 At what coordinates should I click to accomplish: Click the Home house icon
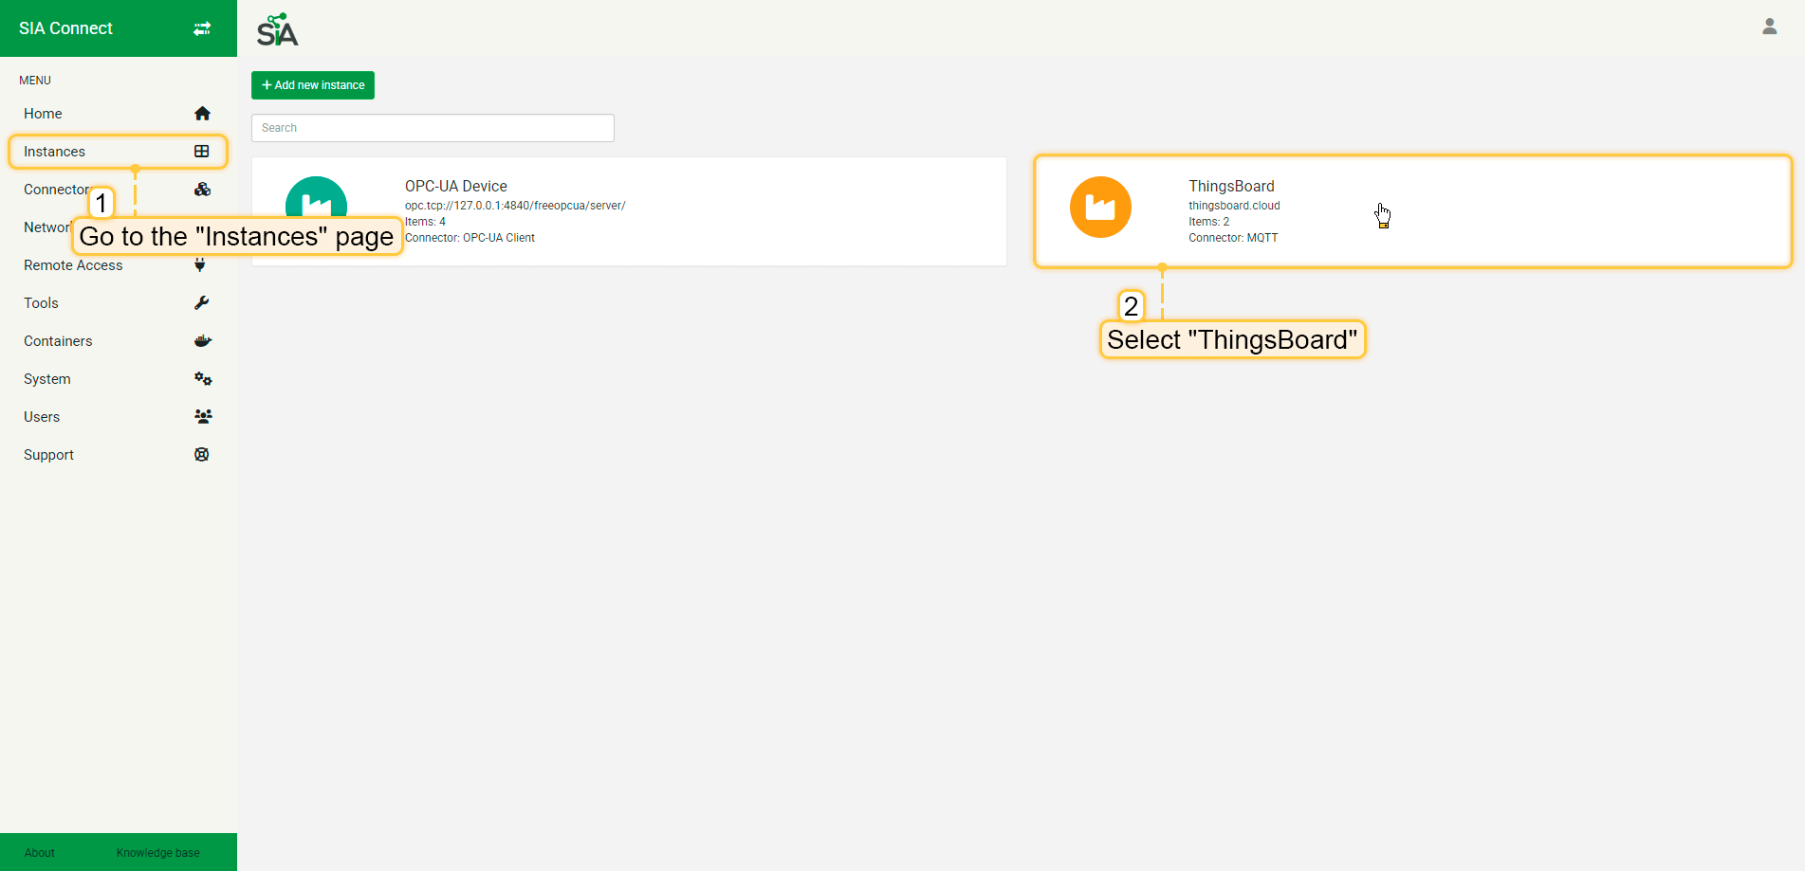[202, 114]
